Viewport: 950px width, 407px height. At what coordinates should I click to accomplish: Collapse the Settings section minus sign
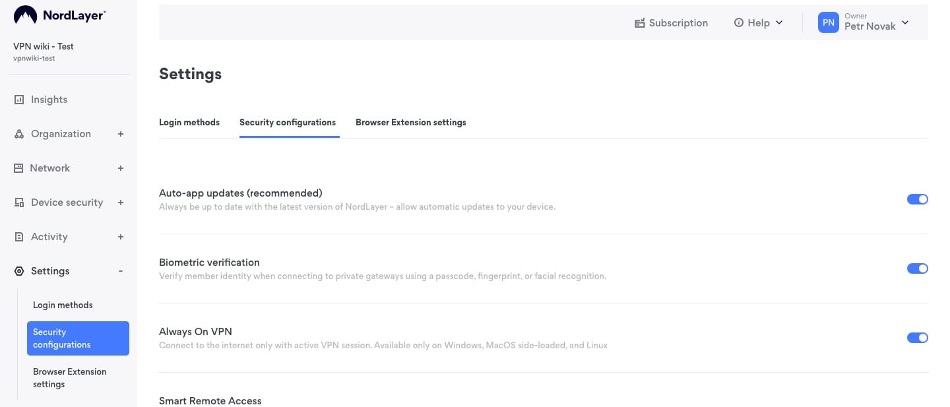[121, 271]
